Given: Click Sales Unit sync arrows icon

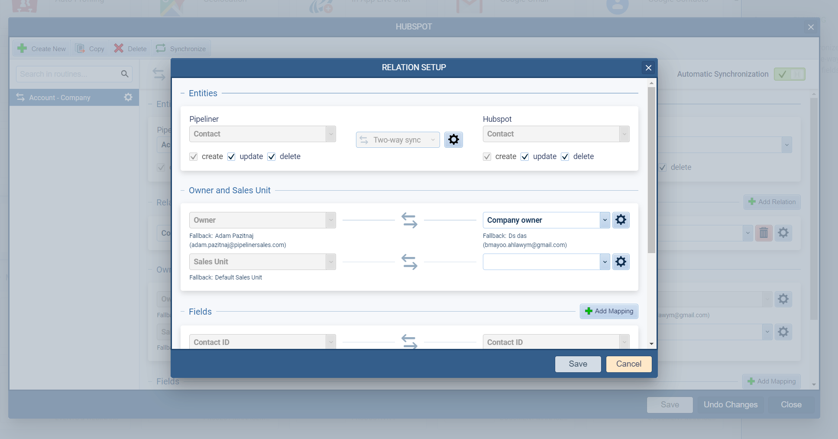Looking at the screenshot, I should click(409, 262).
